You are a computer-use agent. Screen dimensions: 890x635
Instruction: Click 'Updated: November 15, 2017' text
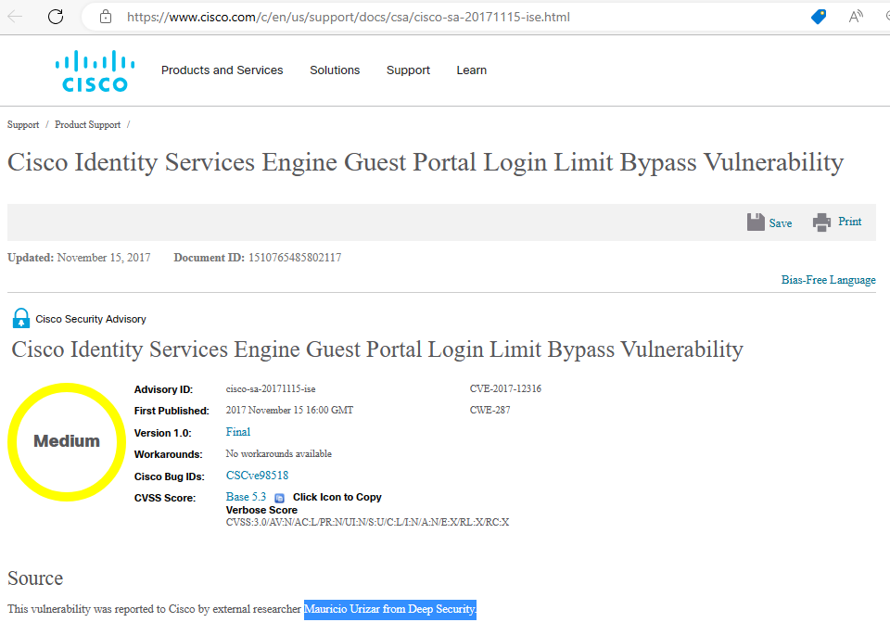tap(79, 258)
